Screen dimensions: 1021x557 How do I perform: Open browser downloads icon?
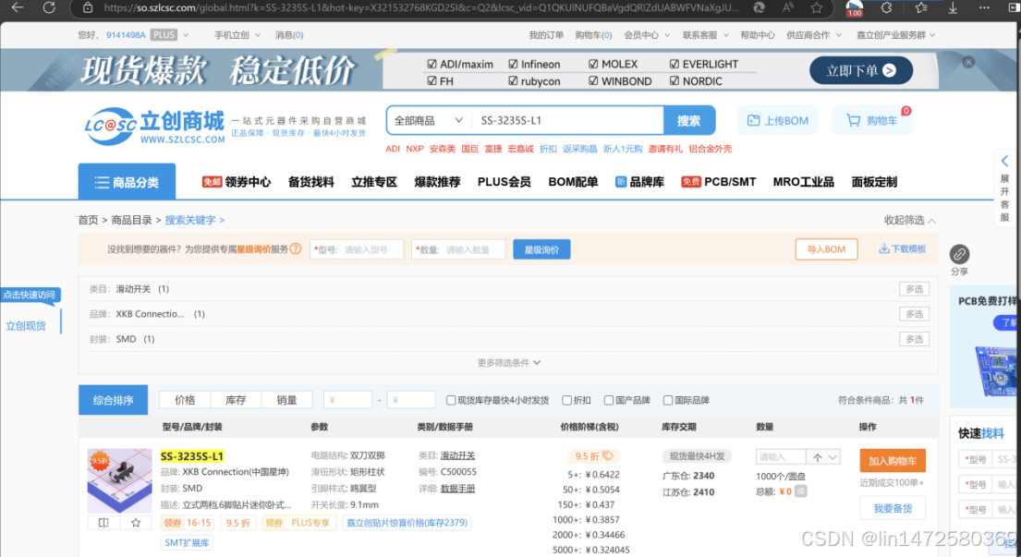tap(953, 7)
